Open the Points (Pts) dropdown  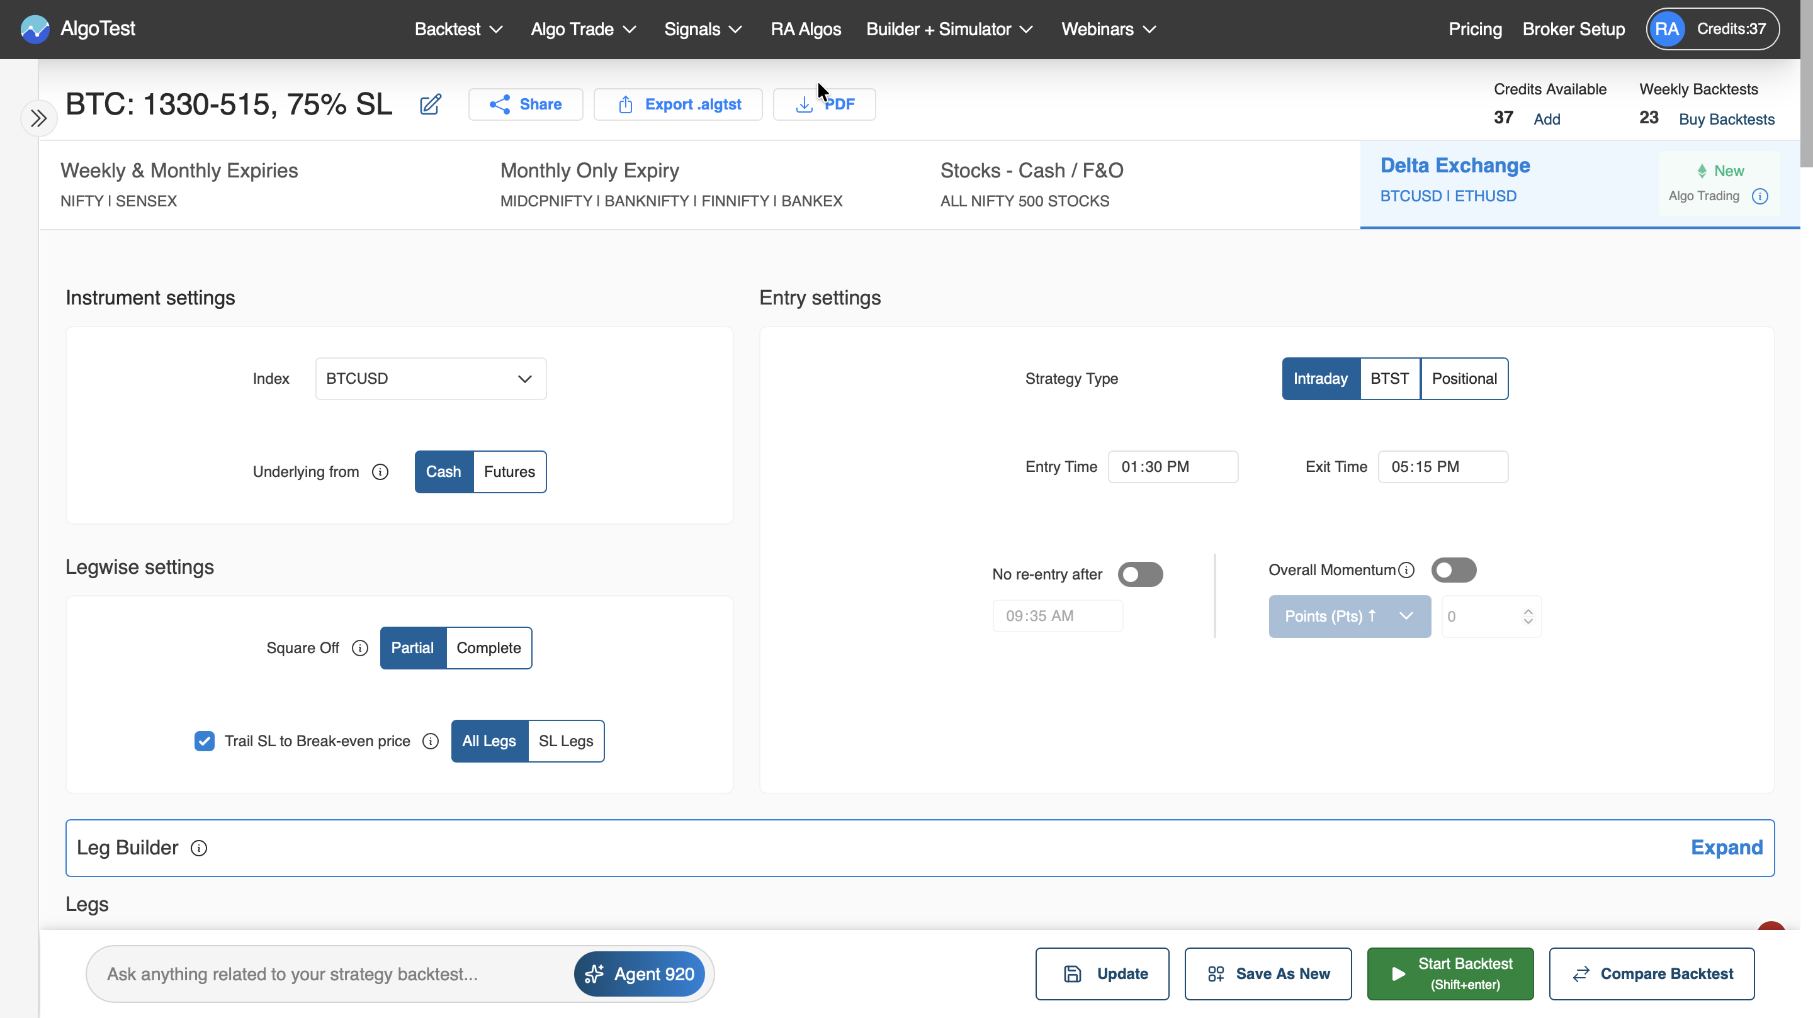click(x=1349, y=617)
